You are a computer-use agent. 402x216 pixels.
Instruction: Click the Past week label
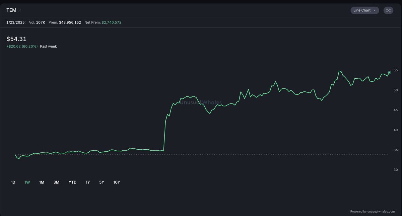[48, 47]
